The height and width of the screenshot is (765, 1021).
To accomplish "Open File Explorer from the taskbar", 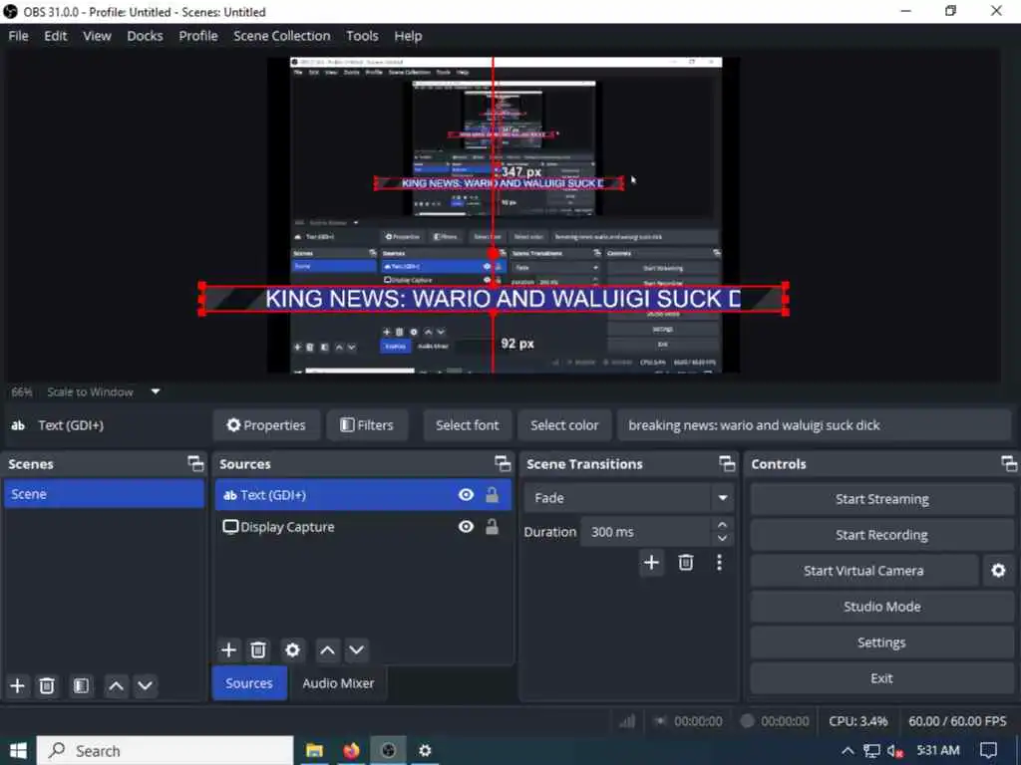I will pyautogui.click(x=314, y=751).
